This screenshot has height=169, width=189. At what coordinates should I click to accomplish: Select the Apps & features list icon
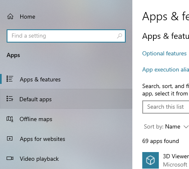(10, 79)
